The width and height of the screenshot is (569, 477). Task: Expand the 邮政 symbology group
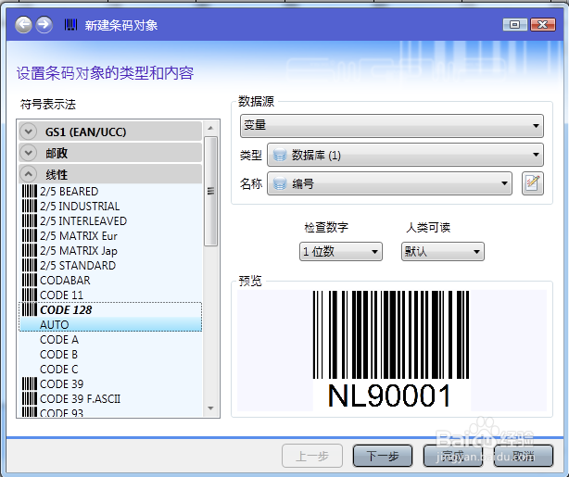[29, 153]
